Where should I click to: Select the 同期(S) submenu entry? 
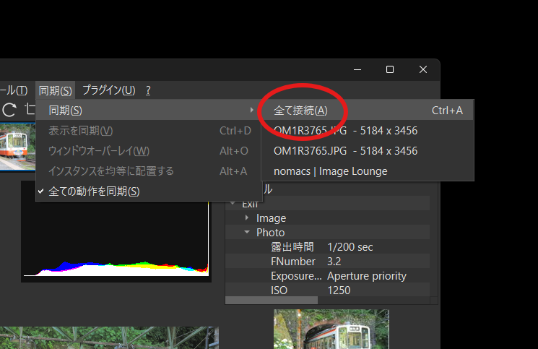[x=147, y=110]
